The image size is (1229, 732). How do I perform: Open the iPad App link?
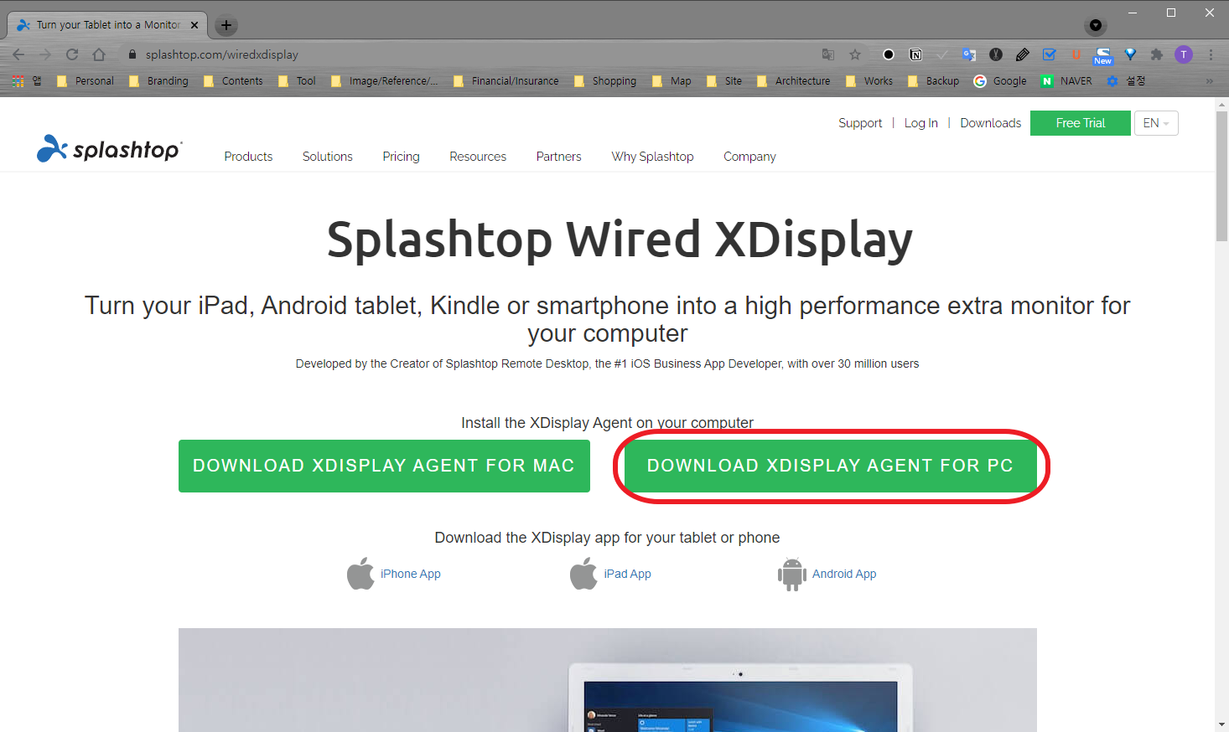pos(610,574)
